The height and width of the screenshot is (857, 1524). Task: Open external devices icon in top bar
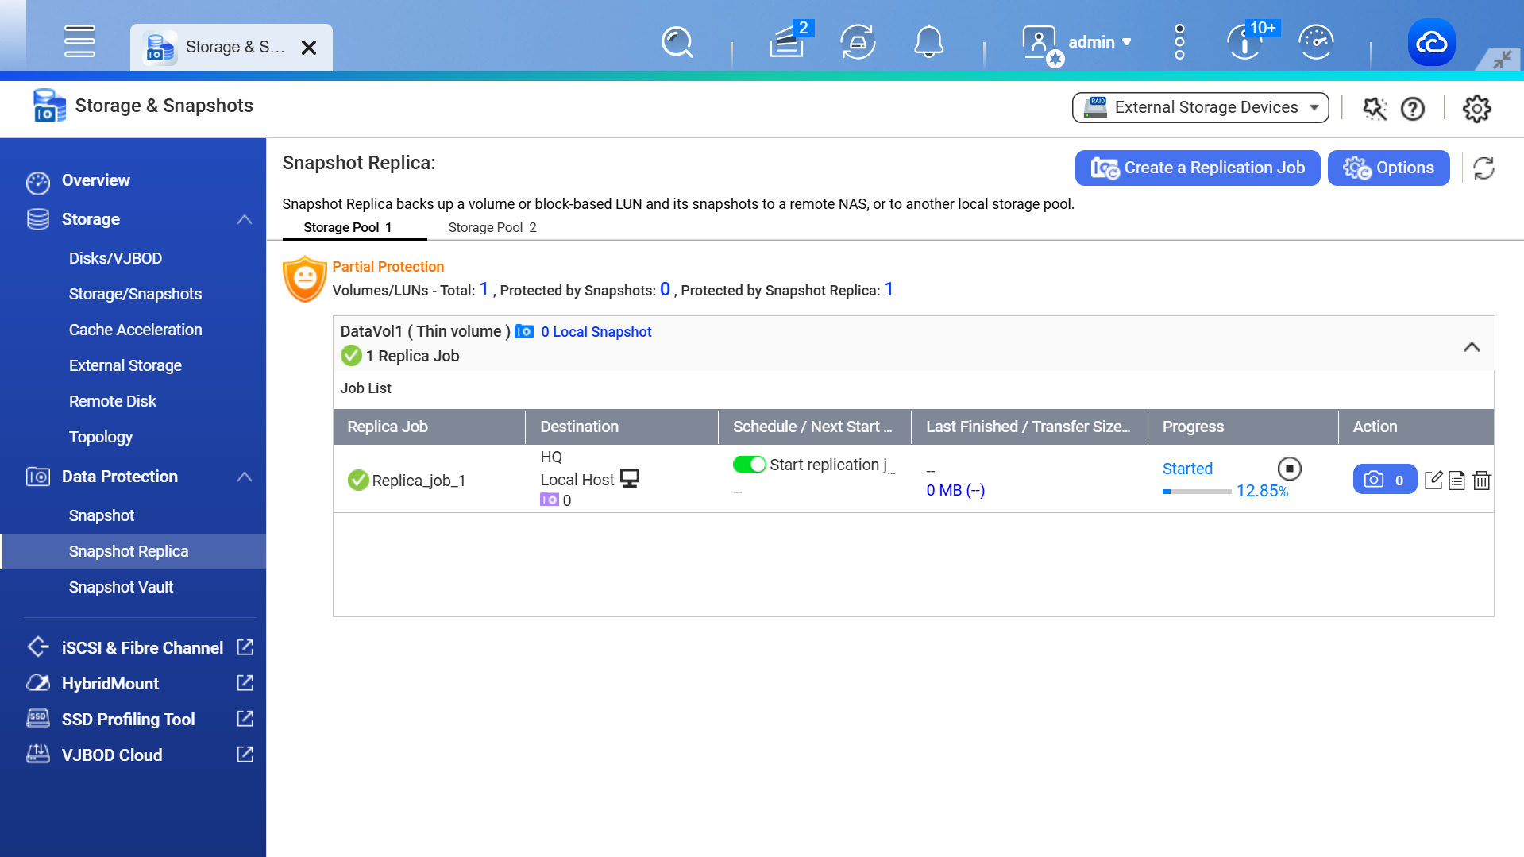858,42
